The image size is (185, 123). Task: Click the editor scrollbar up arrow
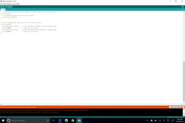tap(184, 12)
